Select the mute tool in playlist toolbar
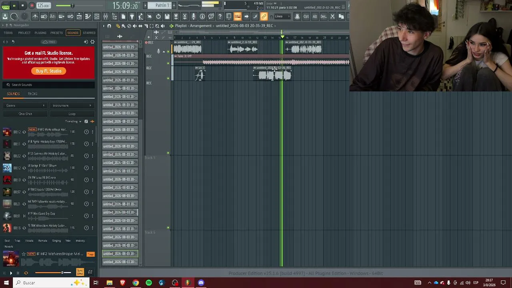The width and height of the screenshot is (512, 288). click(134, 26)
